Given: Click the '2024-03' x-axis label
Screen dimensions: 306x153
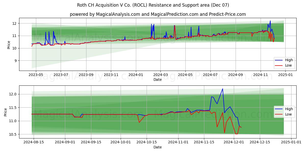Looking at the screenshot, I should 160,75.
